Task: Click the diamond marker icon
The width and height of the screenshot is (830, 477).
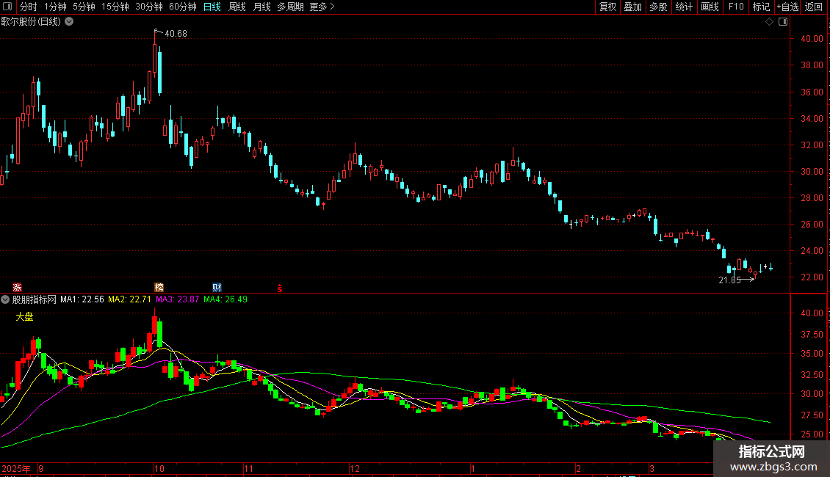Action: point(770,22)
